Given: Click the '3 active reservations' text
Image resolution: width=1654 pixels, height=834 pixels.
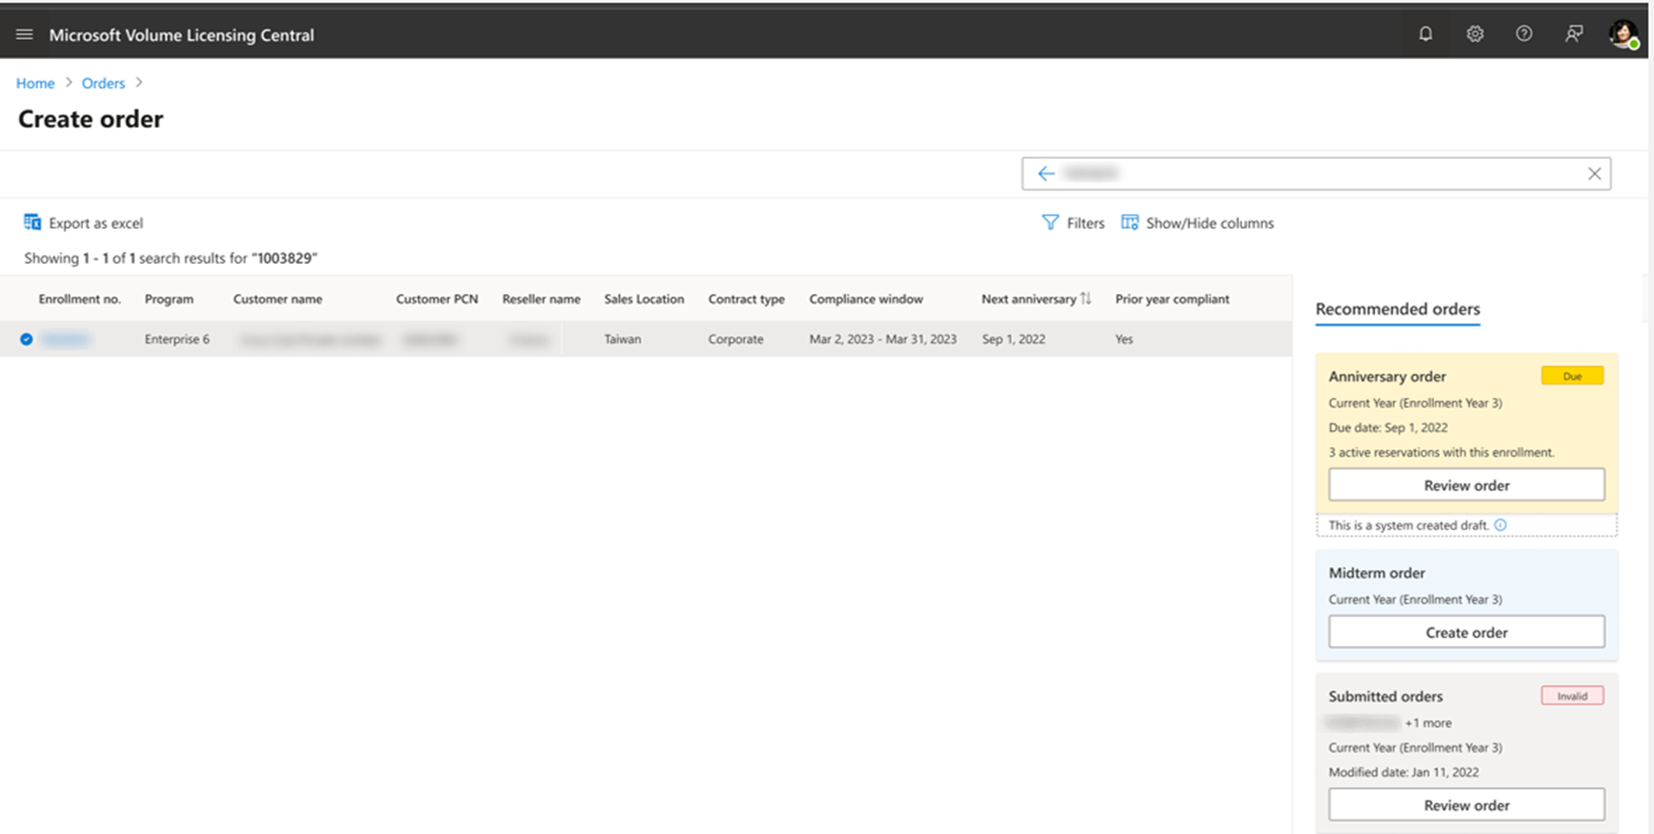Looking at the screenshot, I should click(x=1441, y=452).
